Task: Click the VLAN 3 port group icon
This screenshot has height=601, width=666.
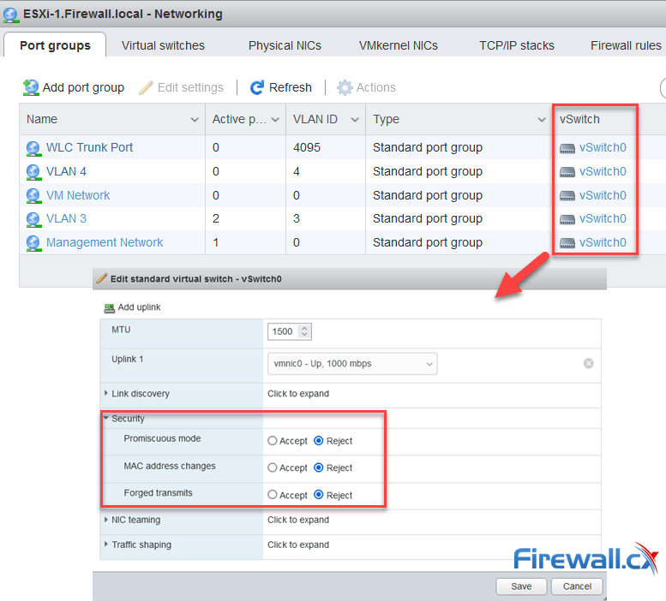Action: tap(33, 219)
